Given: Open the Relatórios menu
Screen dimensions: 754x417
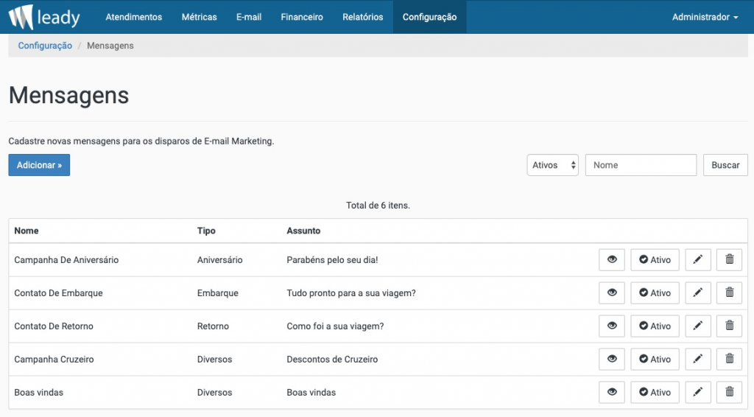Looking at the screenshot, I should pyautogui.click(x=362, y=17).
